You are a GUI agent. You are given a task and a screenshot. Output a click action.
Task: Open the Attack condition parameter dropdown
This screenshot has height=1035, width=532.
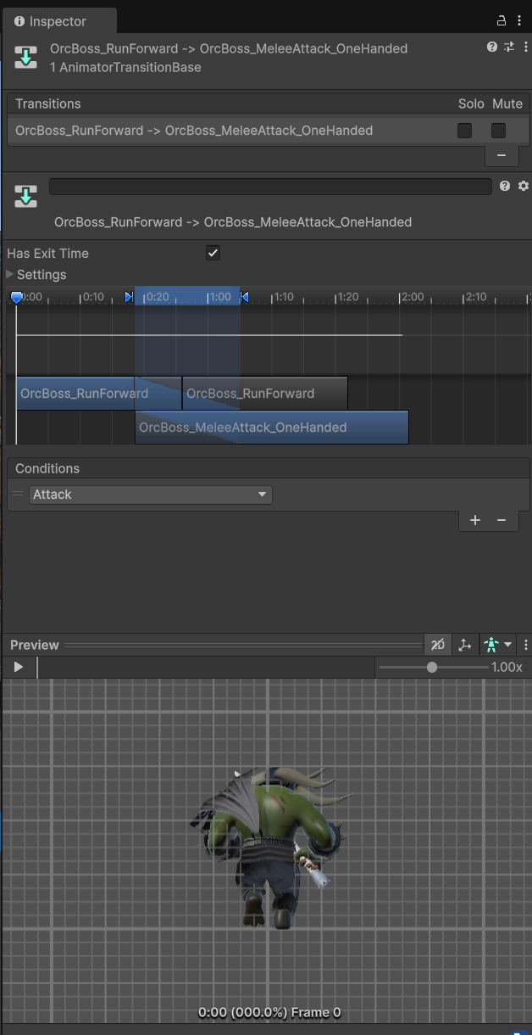click(x=151, y=495)
